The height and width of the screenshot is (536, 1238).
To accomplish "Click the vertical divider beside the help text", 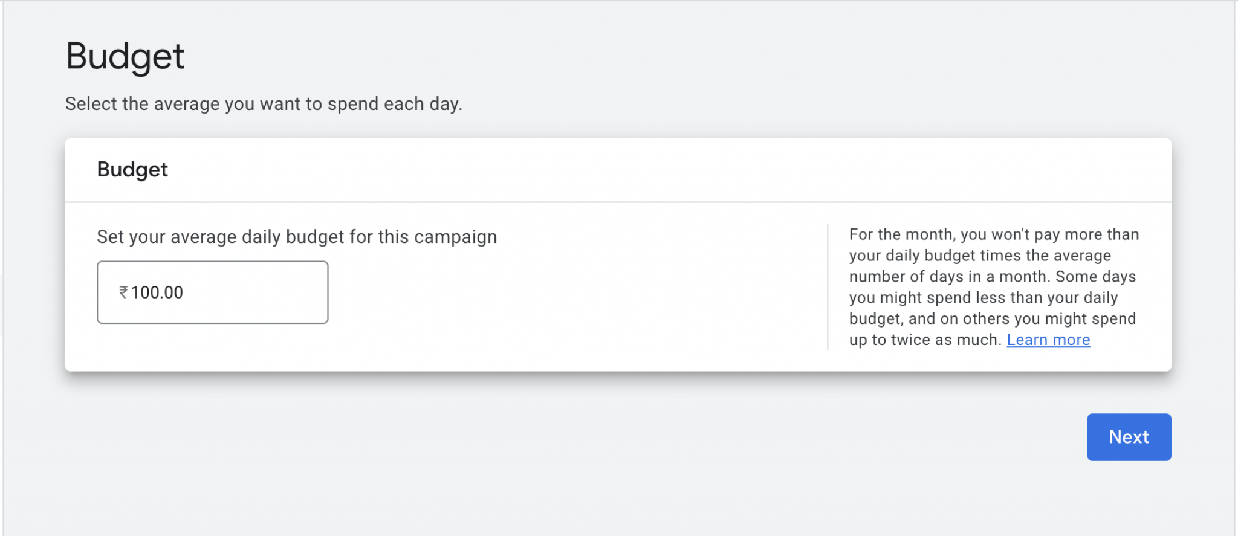I will pyautogui.click(x=828, y=287).
